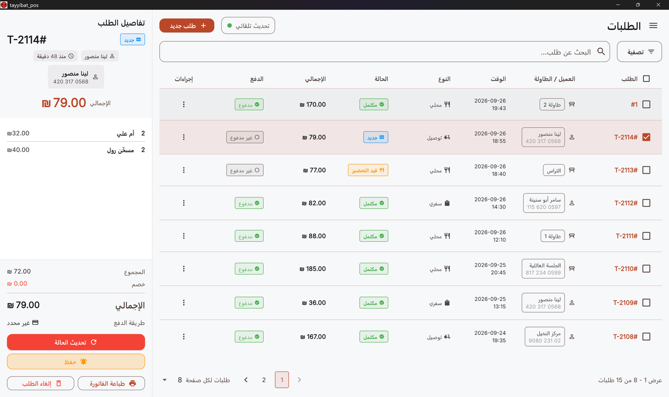Click the مسخّن رول item line in order details
The width and height of the screenshot is (669, 397).
(x=76, y=150)
